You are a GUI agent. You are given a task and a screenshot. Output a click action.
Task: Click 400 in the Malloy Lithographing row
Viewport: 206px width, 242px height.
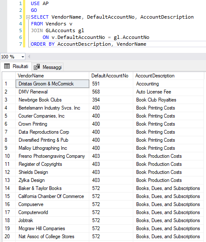tap(111, 148)
